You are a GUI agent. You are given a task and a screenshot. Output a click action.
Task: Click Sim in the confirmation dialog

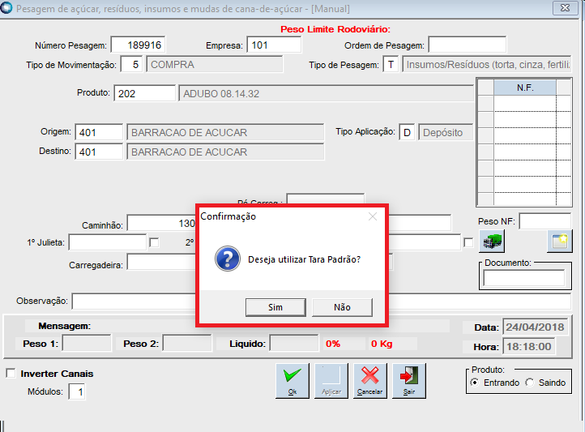pyautogui.click(x=275, y=307)
